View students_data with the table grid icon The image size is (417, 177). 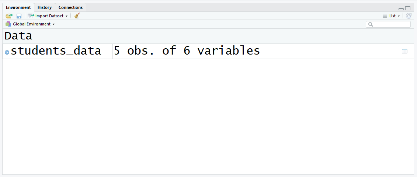(x=404, y=51)
